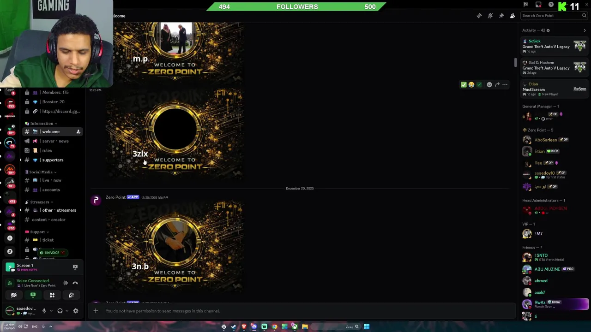Viewport: 591px width, 332px height.
Task: Collapse the Support category
Action: click(x=37, y=232)
